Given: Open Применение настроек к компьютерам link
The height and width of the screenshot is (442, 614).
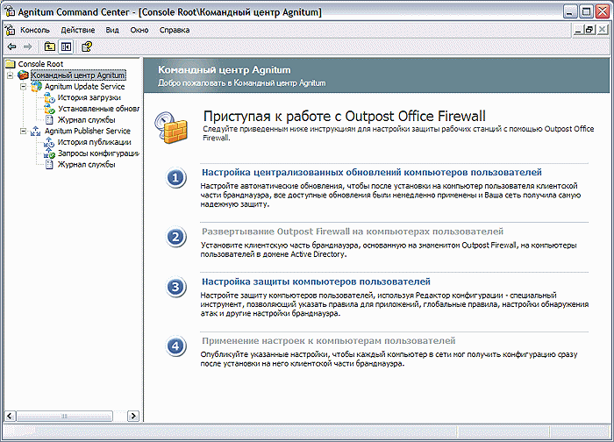Looking at the screenshot, I should coord(329,340).
